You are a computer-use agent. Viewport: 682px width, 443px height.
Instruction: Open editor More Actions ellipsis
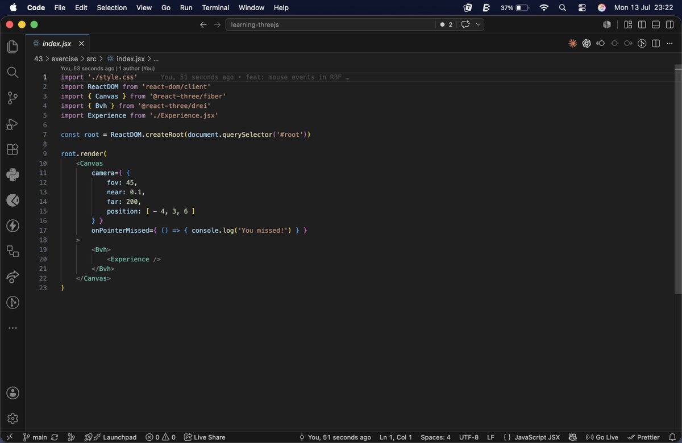tap(669, 43)
